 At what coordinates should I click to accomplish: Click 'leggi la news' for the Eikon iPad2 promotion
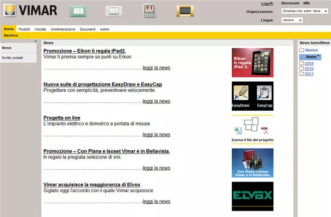tap(156, 68)
